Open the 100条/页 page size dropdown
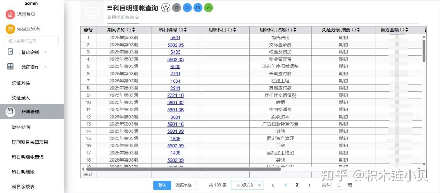 247,185
